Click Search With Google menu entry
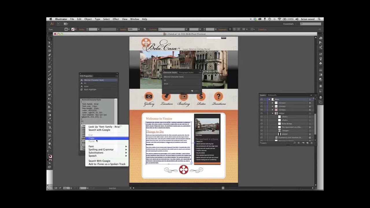 [99, 161]
